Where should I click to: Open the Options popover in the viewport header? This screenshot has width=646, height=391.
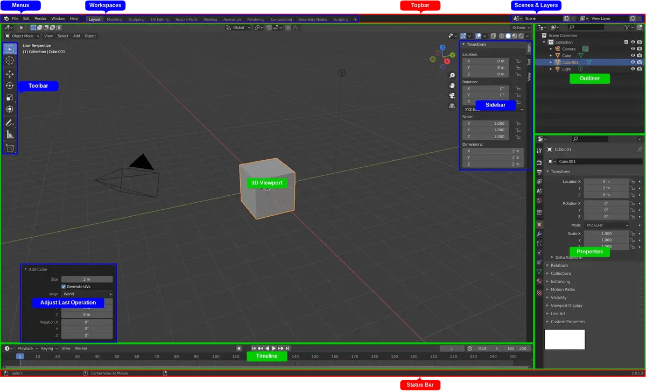[520, 27]
